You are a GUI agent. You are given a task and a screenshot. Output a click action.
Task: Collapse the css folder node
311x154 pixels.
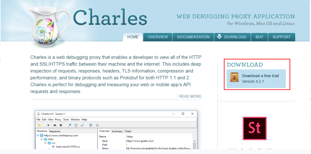pyautogui.click(x=46, y=143)
